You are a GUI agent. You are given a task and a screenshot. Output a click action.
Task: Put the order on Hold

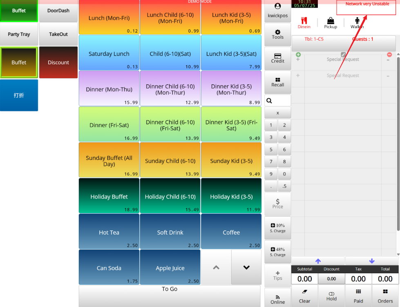[x=331, y=296]
